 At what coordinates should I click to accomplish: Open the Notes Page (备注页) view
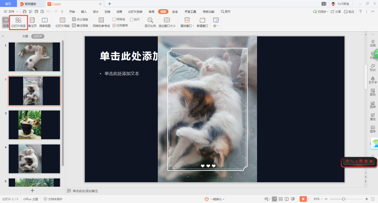(x=32, y=22)
